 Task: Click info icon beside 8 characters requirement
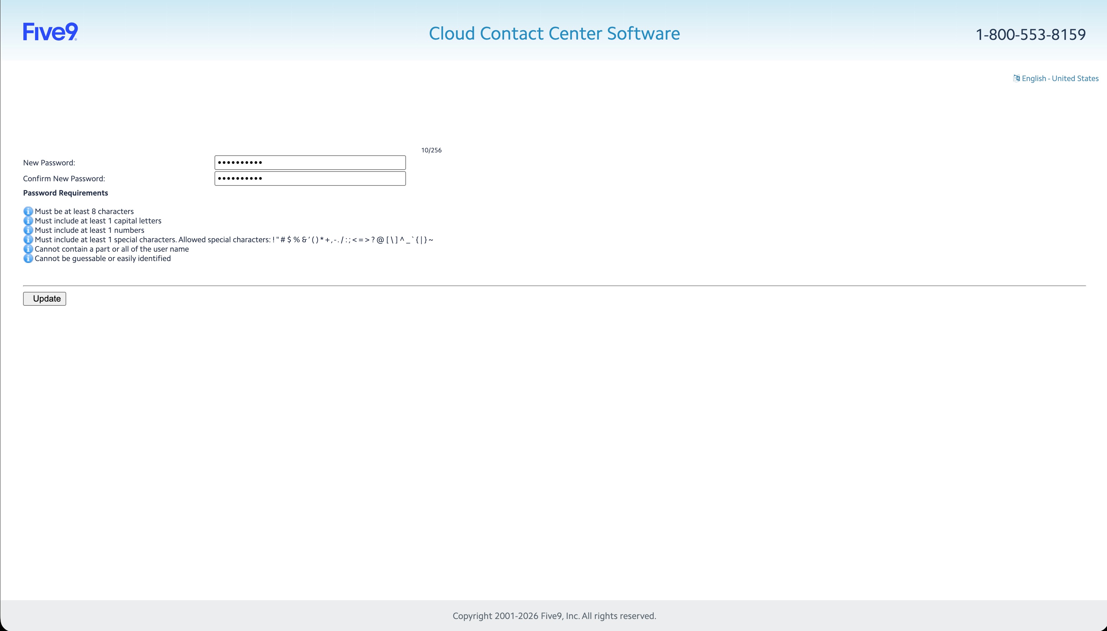coord(28,211)
